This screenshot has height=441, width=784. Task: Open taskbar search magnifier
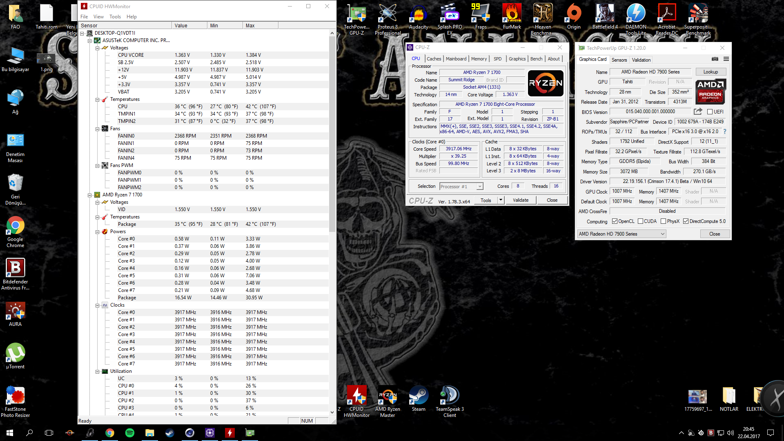point(29,433)
